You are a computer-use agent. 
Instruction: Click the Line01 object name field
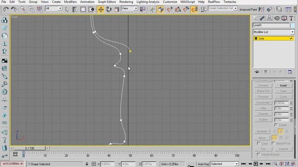pos(271,25)
